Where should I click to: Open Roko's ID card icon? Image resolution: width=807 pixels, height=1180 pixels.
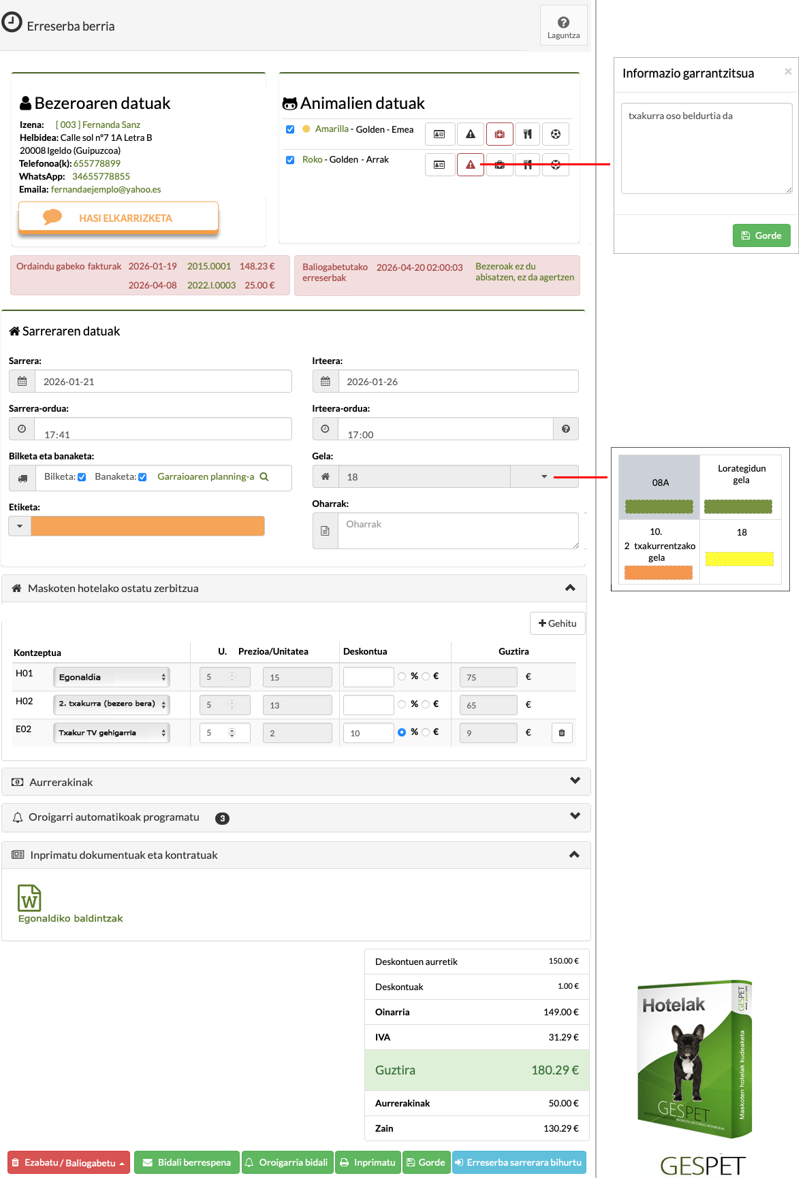(439, 165)
